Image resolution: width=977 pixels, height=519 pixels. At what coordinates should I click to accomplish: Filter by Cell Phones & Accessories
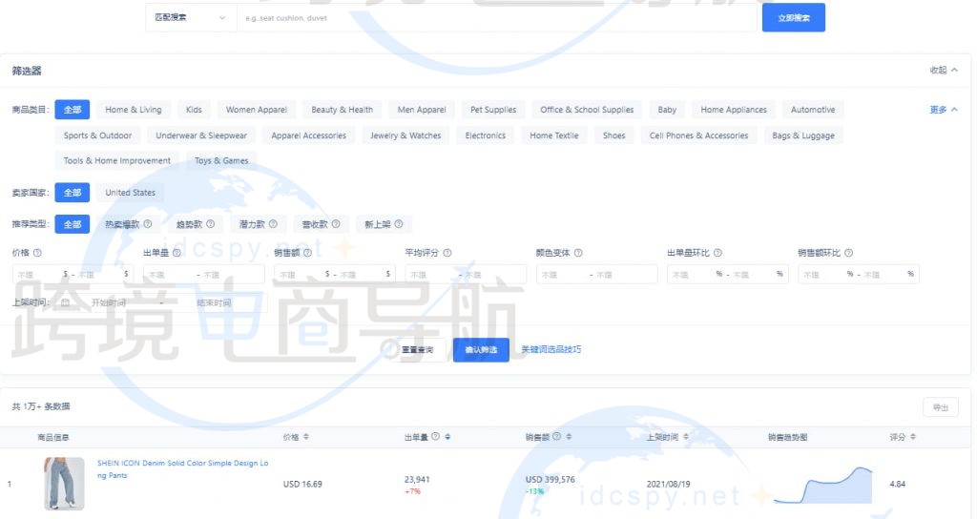click(698, 135)
